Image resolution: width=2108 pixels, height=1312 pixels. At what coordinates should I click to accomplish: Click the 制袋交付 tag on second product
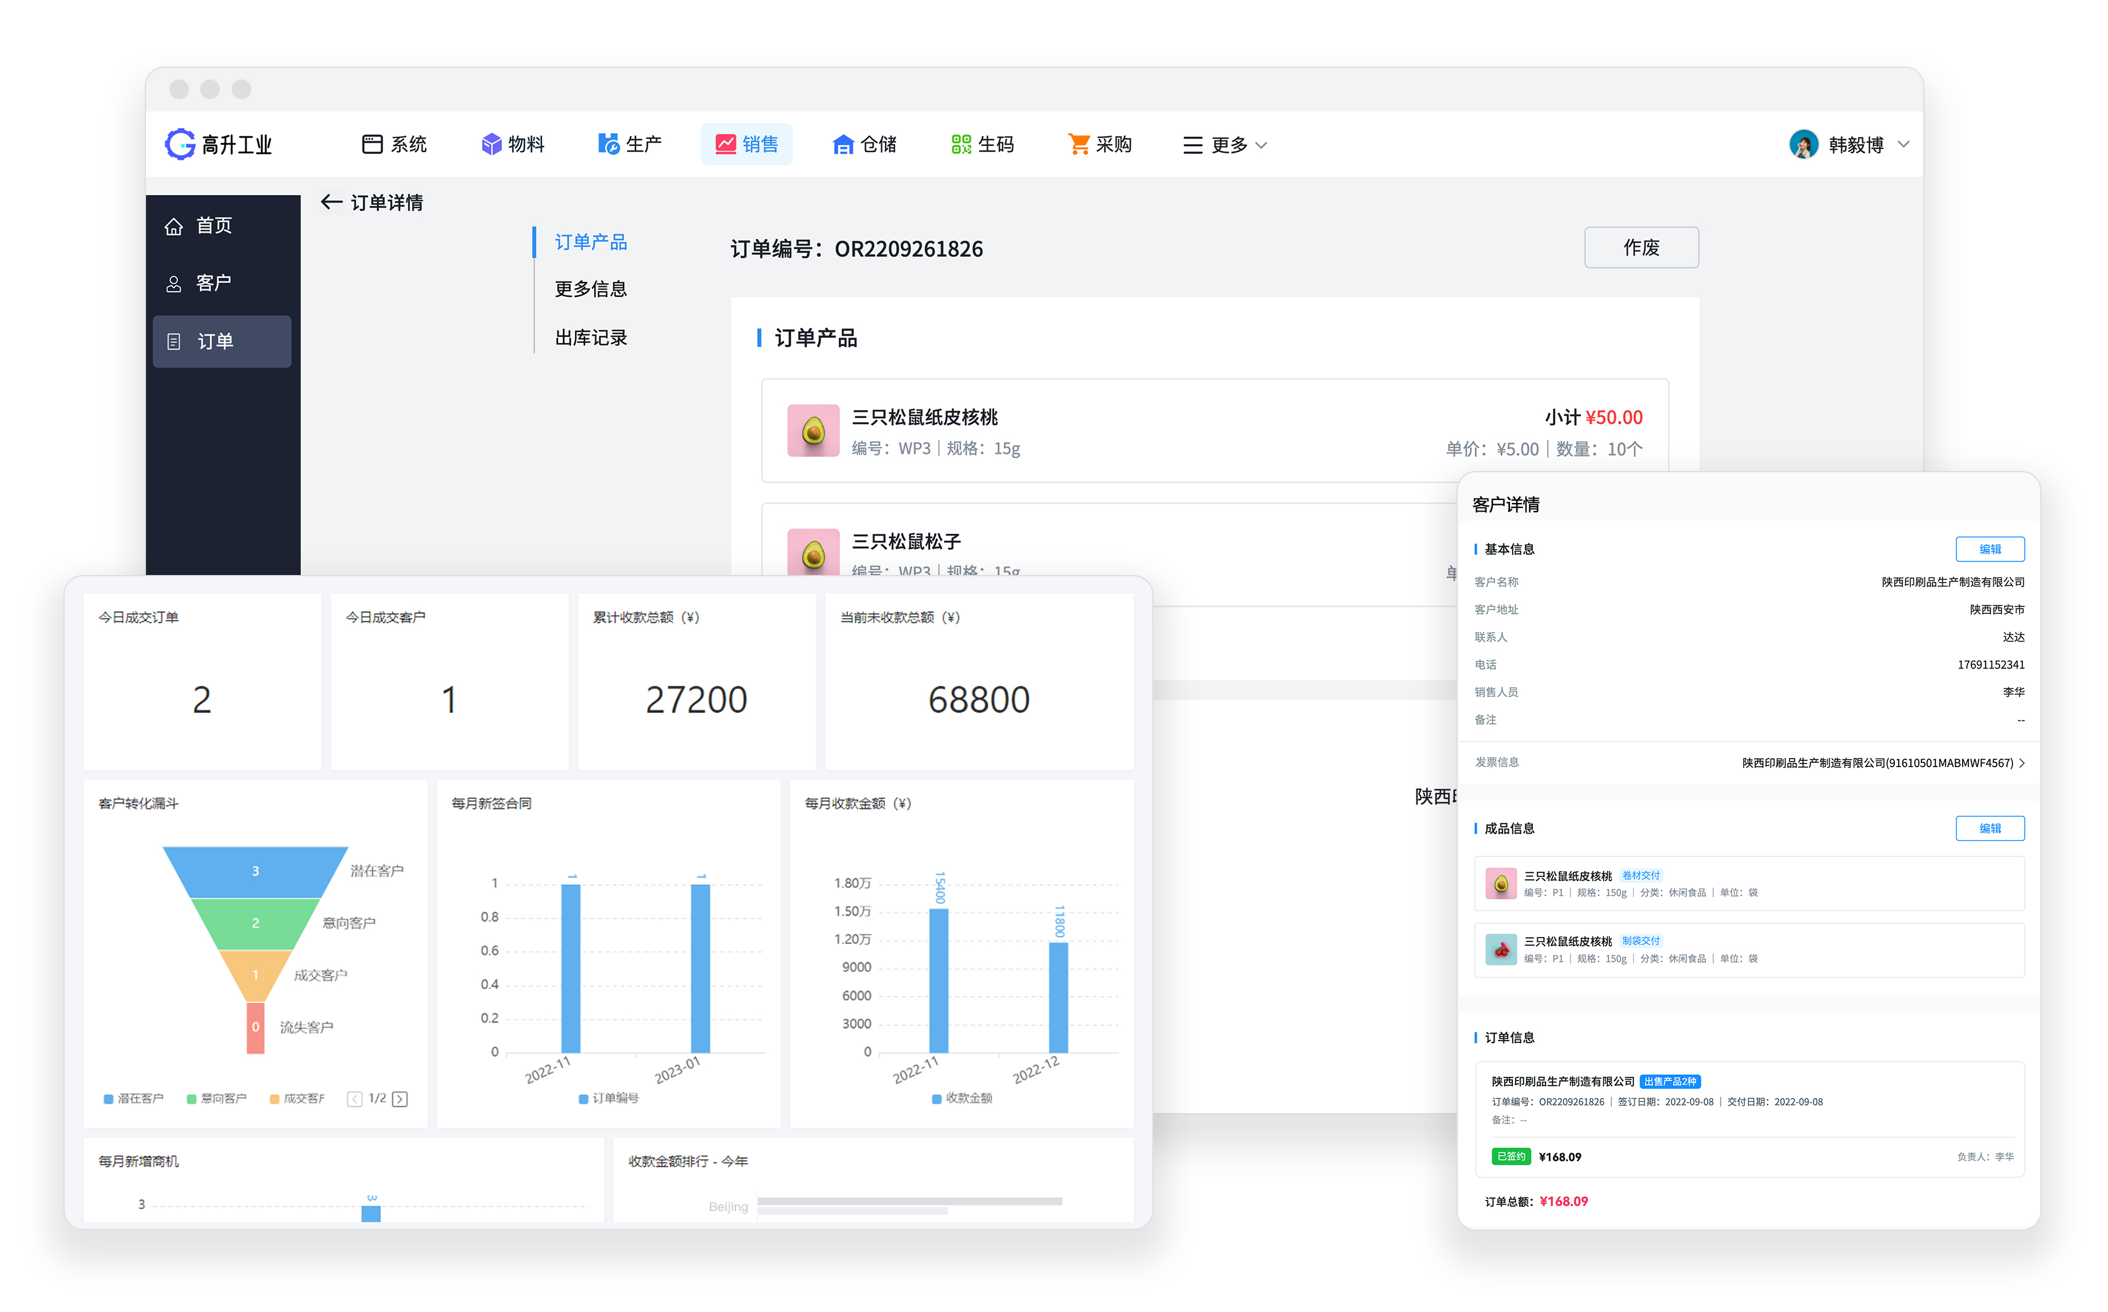click(1640, 941)
